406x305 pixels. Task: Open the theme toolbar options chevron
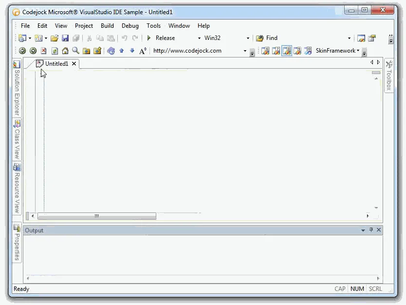click(x=364, y=52)
